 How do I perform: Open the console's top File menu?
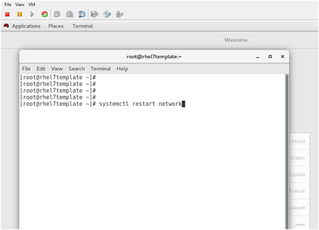click(x=8, y=5)
